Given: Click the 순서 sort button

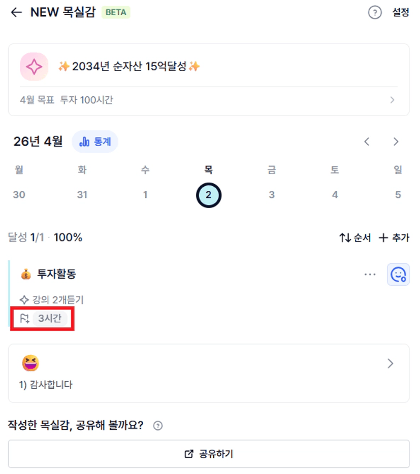Looking at the screenshot, I should 355,238.
